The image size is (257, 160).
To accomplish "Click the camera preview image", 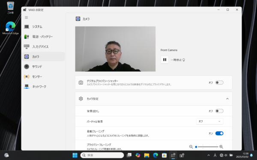I will pyautogui.click(x=115, y=49).
